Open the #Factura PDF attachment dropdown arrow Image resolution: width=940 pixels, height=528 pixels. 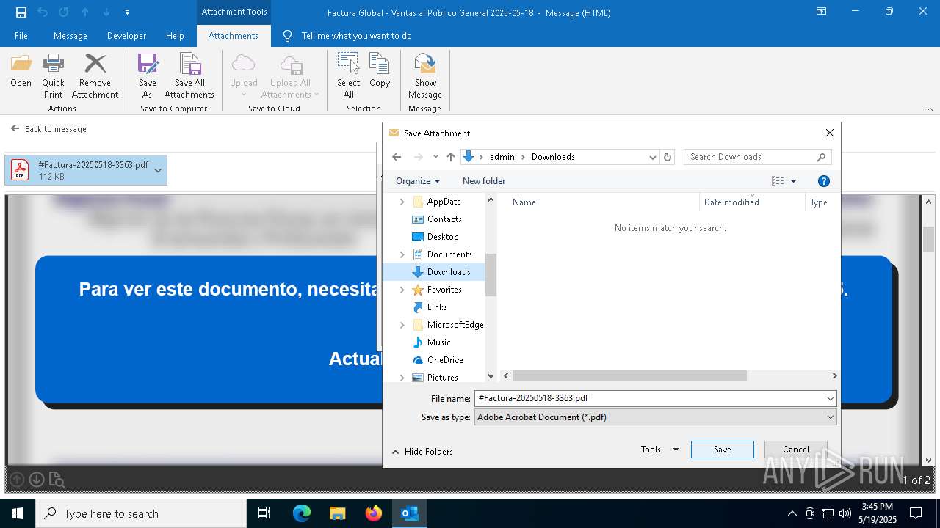[x=158, y=170]
